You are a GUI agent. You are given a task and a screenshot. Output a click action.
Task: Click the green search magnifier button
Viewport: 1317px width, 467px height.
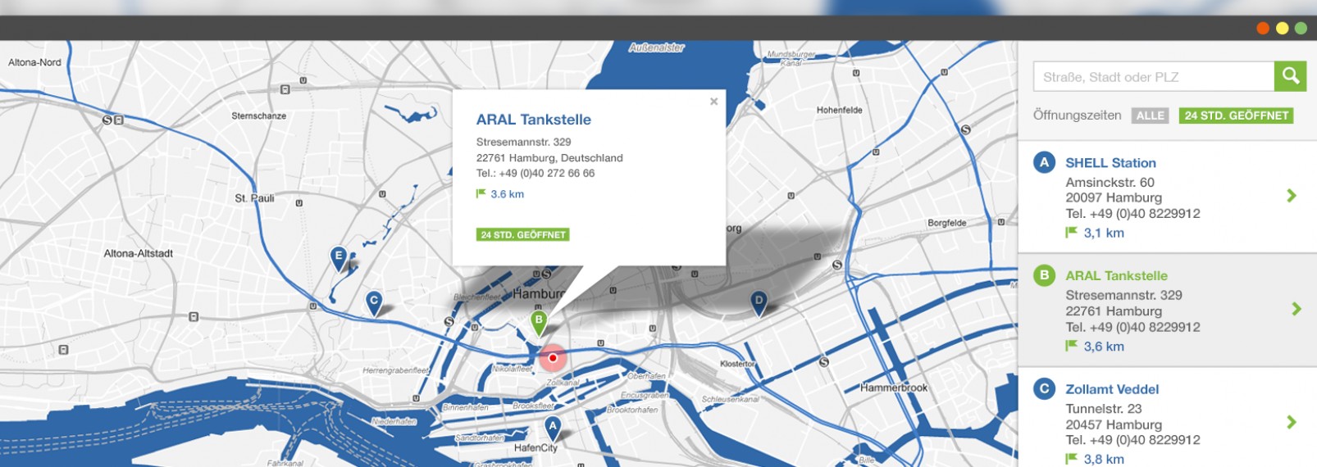point(1290,76)
